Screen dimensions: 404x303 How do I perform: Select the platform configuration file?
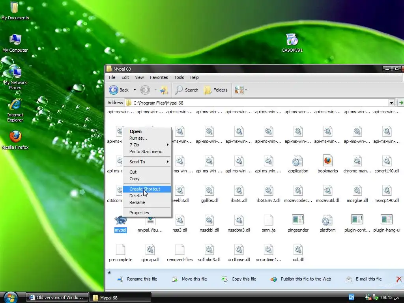[327, 224]
